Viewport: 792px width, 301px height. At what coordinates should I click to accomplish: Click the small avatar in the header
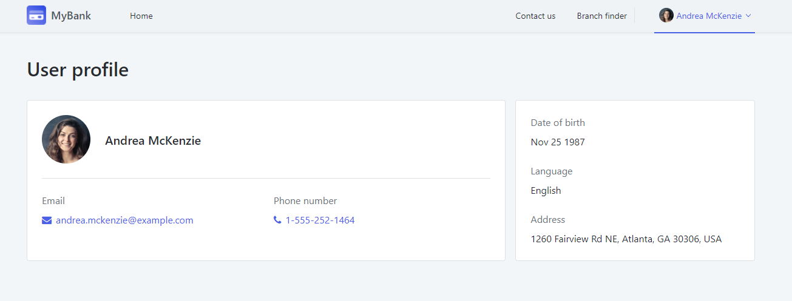[x=666, y=15]
